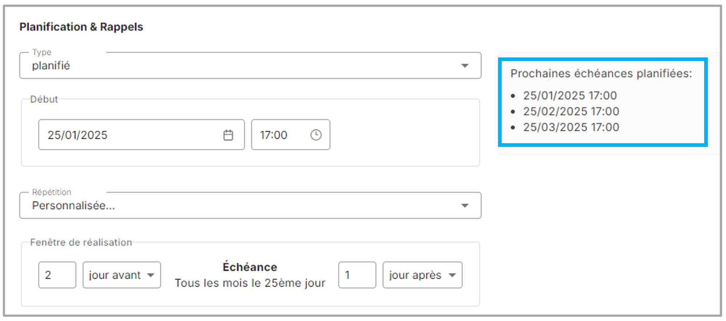The height and width of the screenshot is (321, 726).
Task: Click the 'planifié' value in the Type field
Action: coord(51,66)
